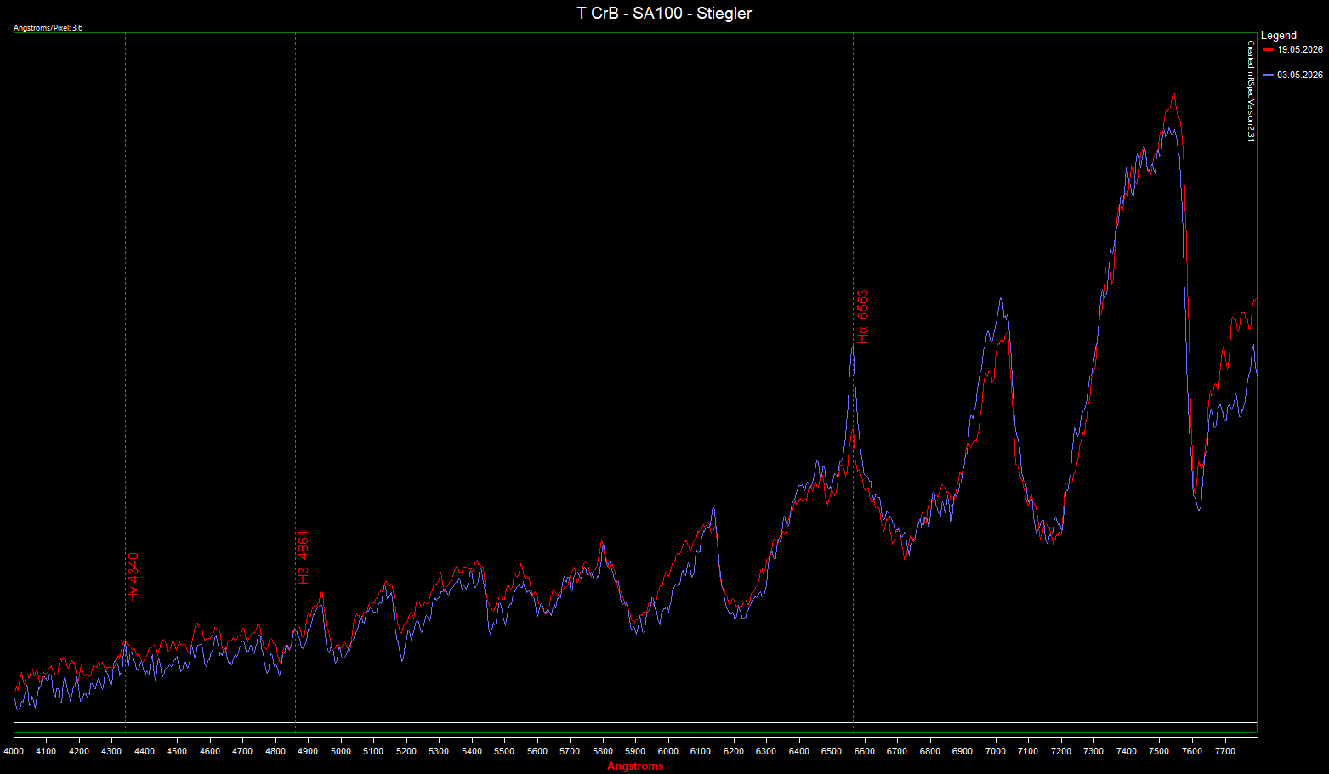
Task: Click the Hγ 4340 line label
Action: click(x=133, y=578)
